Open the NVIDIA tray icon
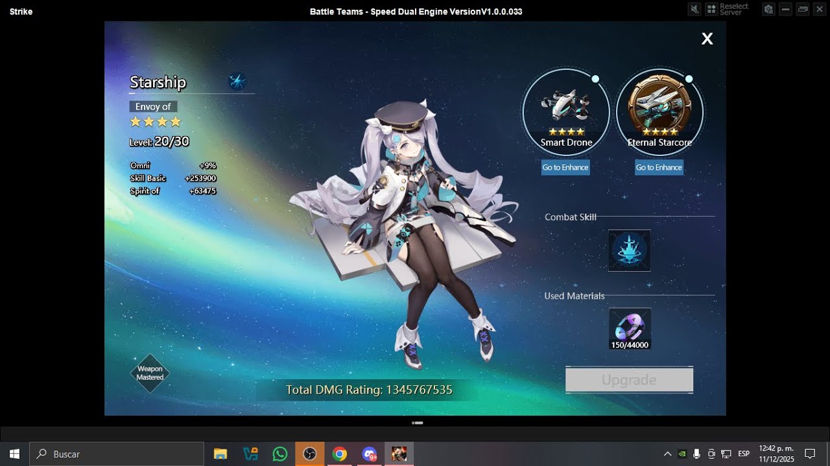 (x=682, y=454)
